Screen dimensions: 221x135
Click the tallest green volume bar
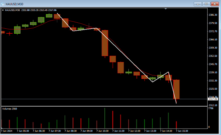click(x=105, y=118)
